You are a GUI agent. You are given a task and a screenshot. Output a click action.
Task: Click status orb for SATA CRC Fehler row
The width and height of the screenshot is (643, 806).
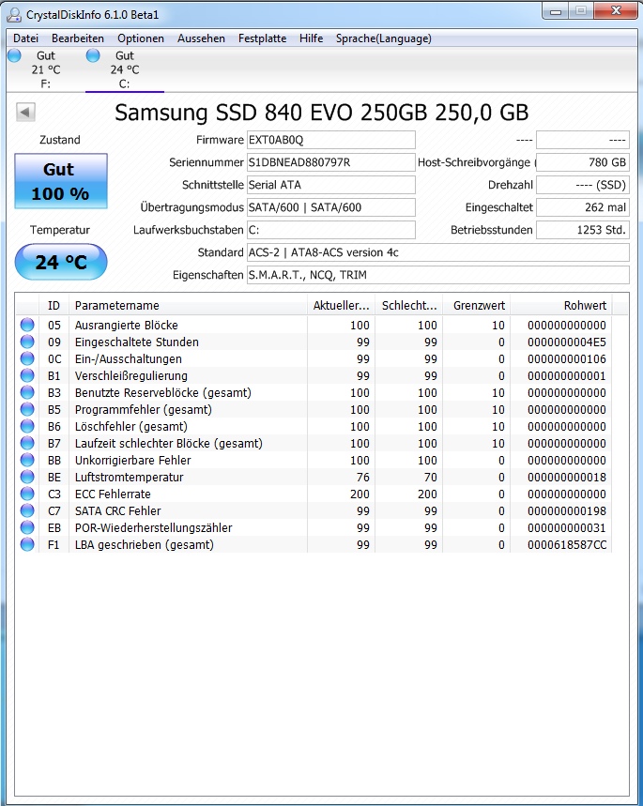point(27,511)
